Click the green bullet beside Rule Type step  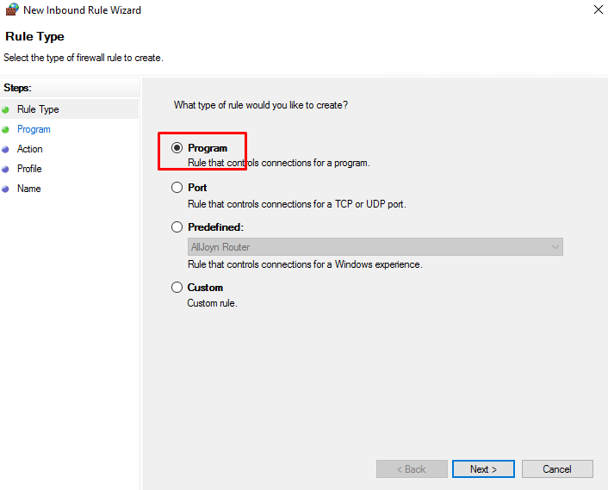[6, 109]
